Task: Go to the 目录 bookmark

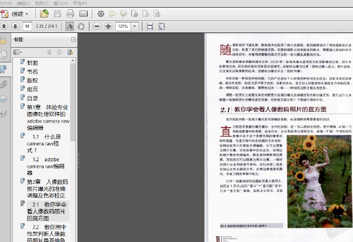Action: coord(32,98)
